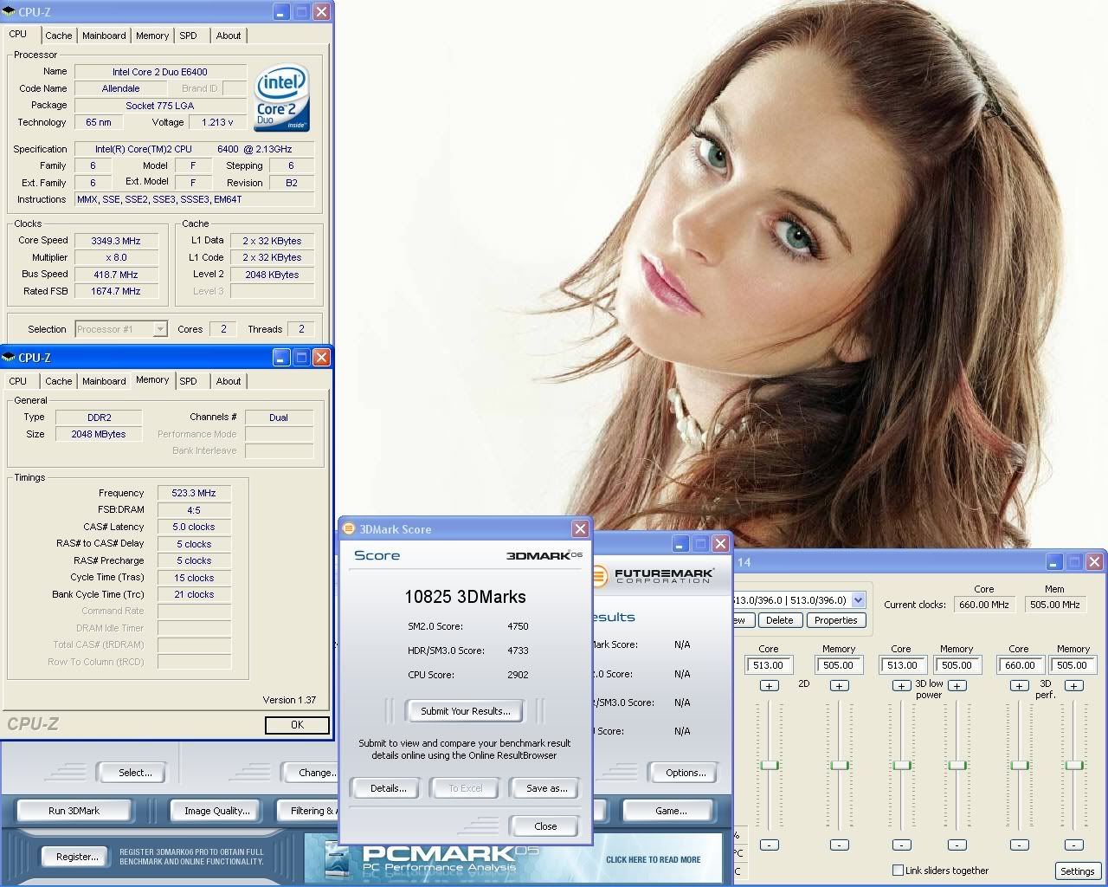Increase 3D perf. Memory with plus button
The image size is (1108, 887).
click(x=1074, y=685)
